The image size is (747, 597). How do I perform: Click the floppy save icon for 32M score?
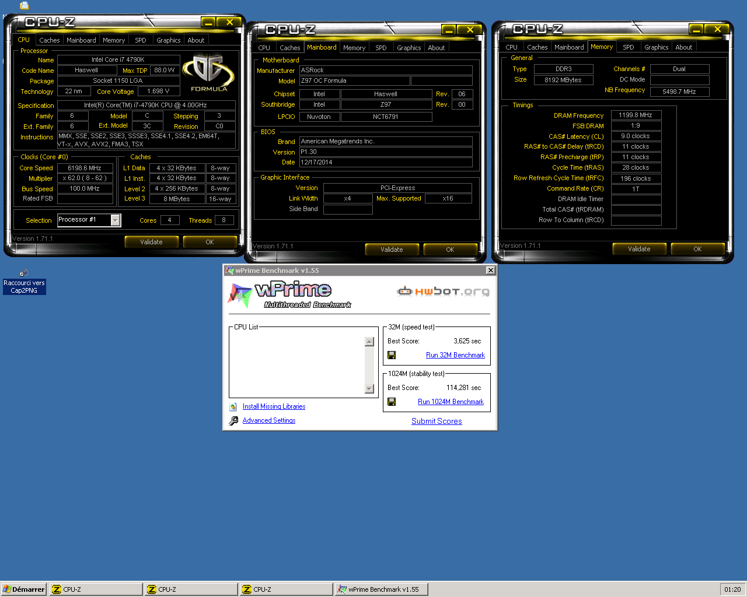[392, 355]
